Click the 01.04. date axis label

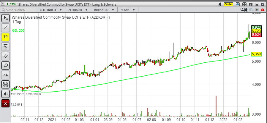(95, 120)
